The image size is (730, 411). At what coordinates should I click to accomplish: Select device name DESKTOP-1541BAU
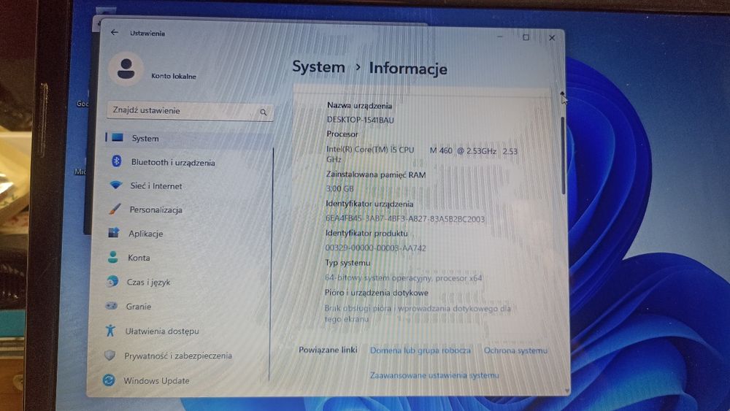coord(361,120)
